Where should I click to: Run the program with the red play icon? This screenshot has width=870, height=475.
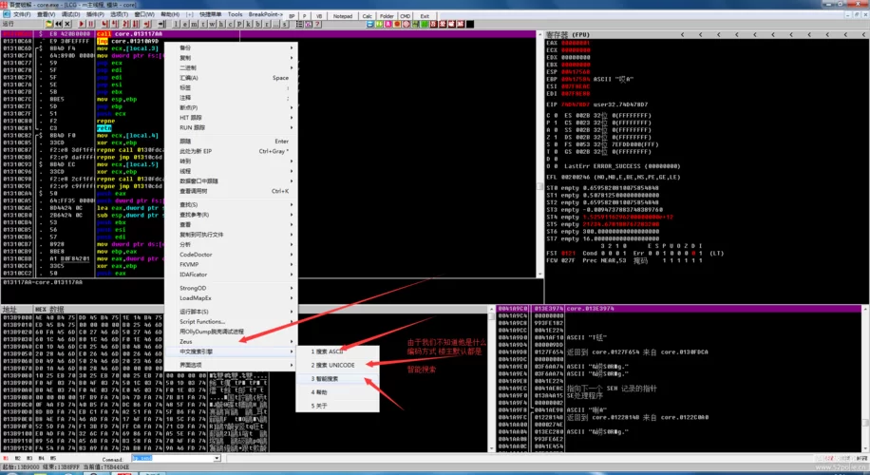pyautogui.click(x=82, y=24)
